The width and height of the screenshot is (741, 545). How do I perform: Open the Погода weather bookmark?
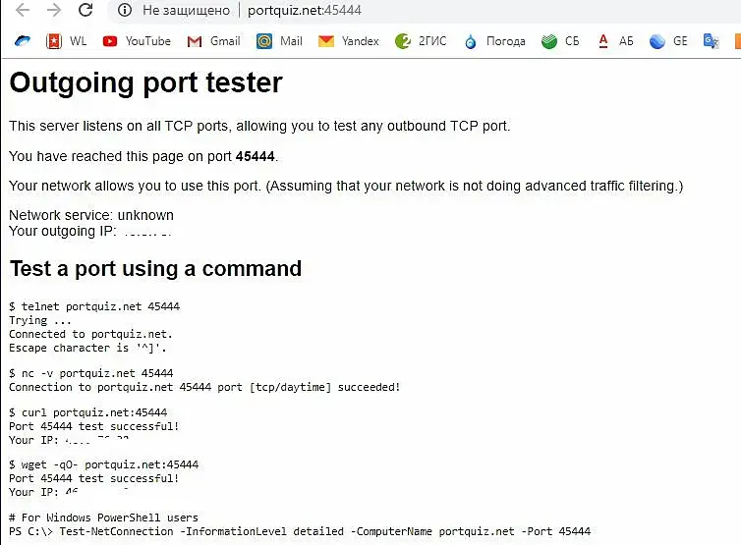click(494, 41)
